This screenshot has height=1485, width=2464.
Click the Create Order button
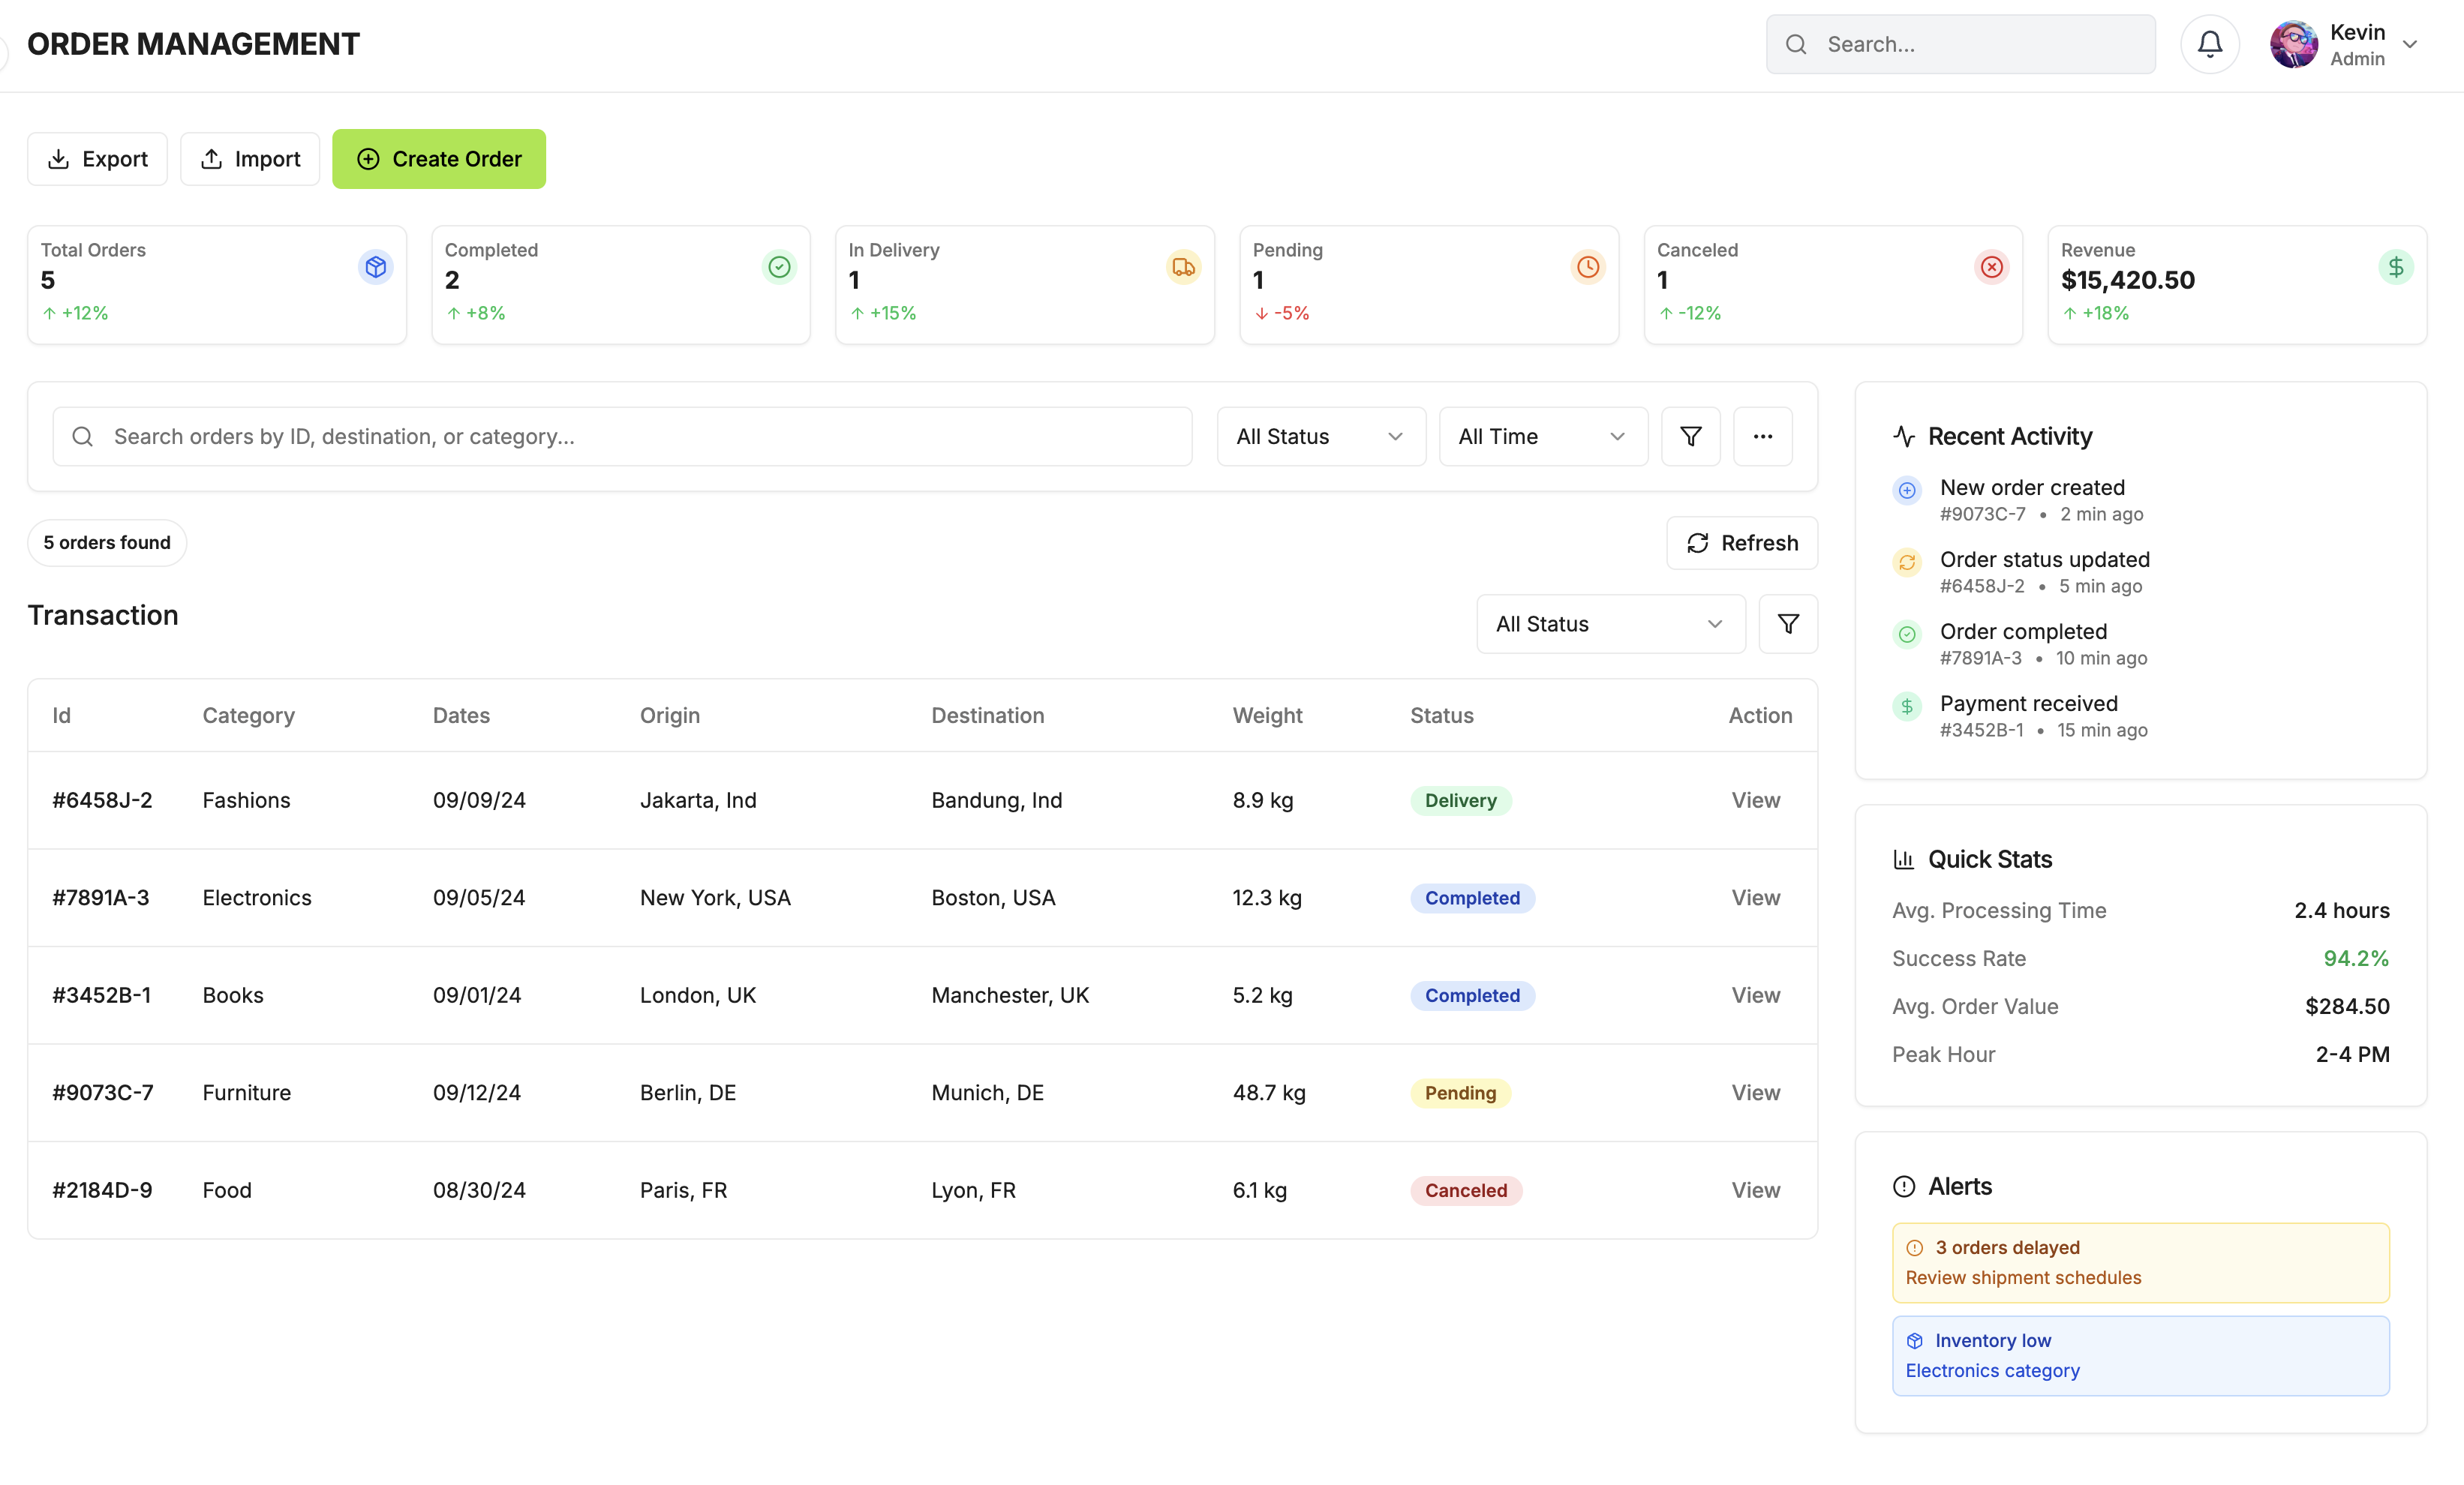439,159
